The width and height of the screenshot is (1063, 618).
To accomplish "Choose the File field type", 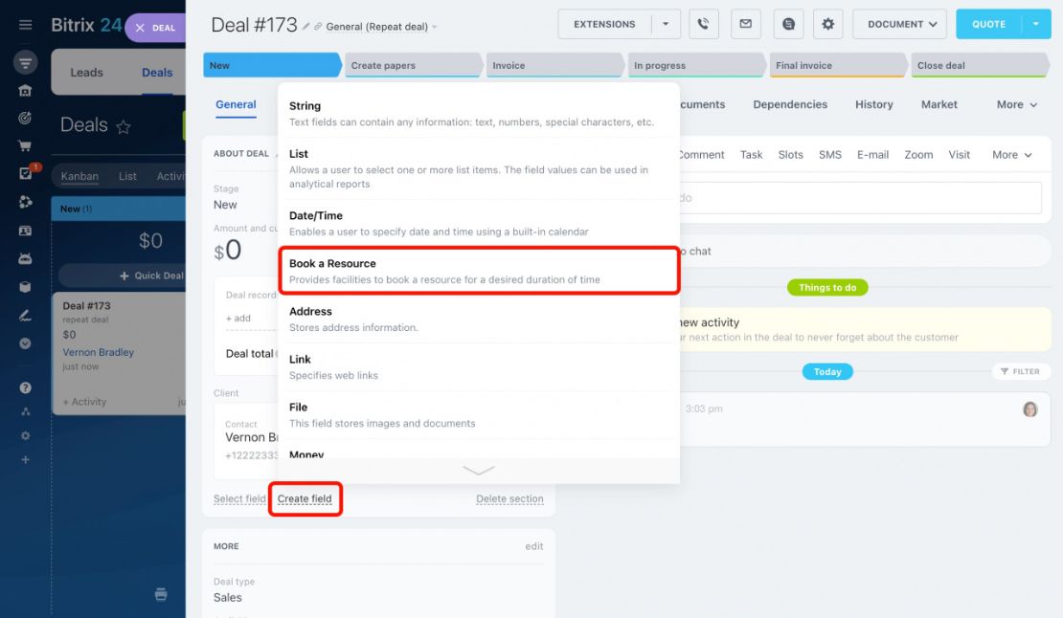I will pos(479,415).
